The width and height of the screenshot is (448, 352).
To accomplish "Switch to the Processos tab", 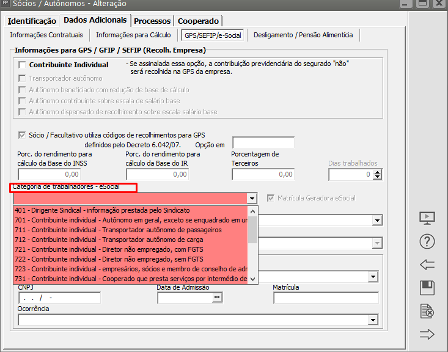I will [152, 21].
